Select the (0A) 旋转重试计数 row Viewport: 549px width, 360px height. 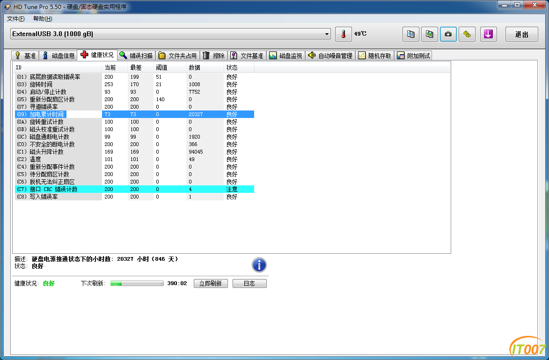tap(134, 122)
